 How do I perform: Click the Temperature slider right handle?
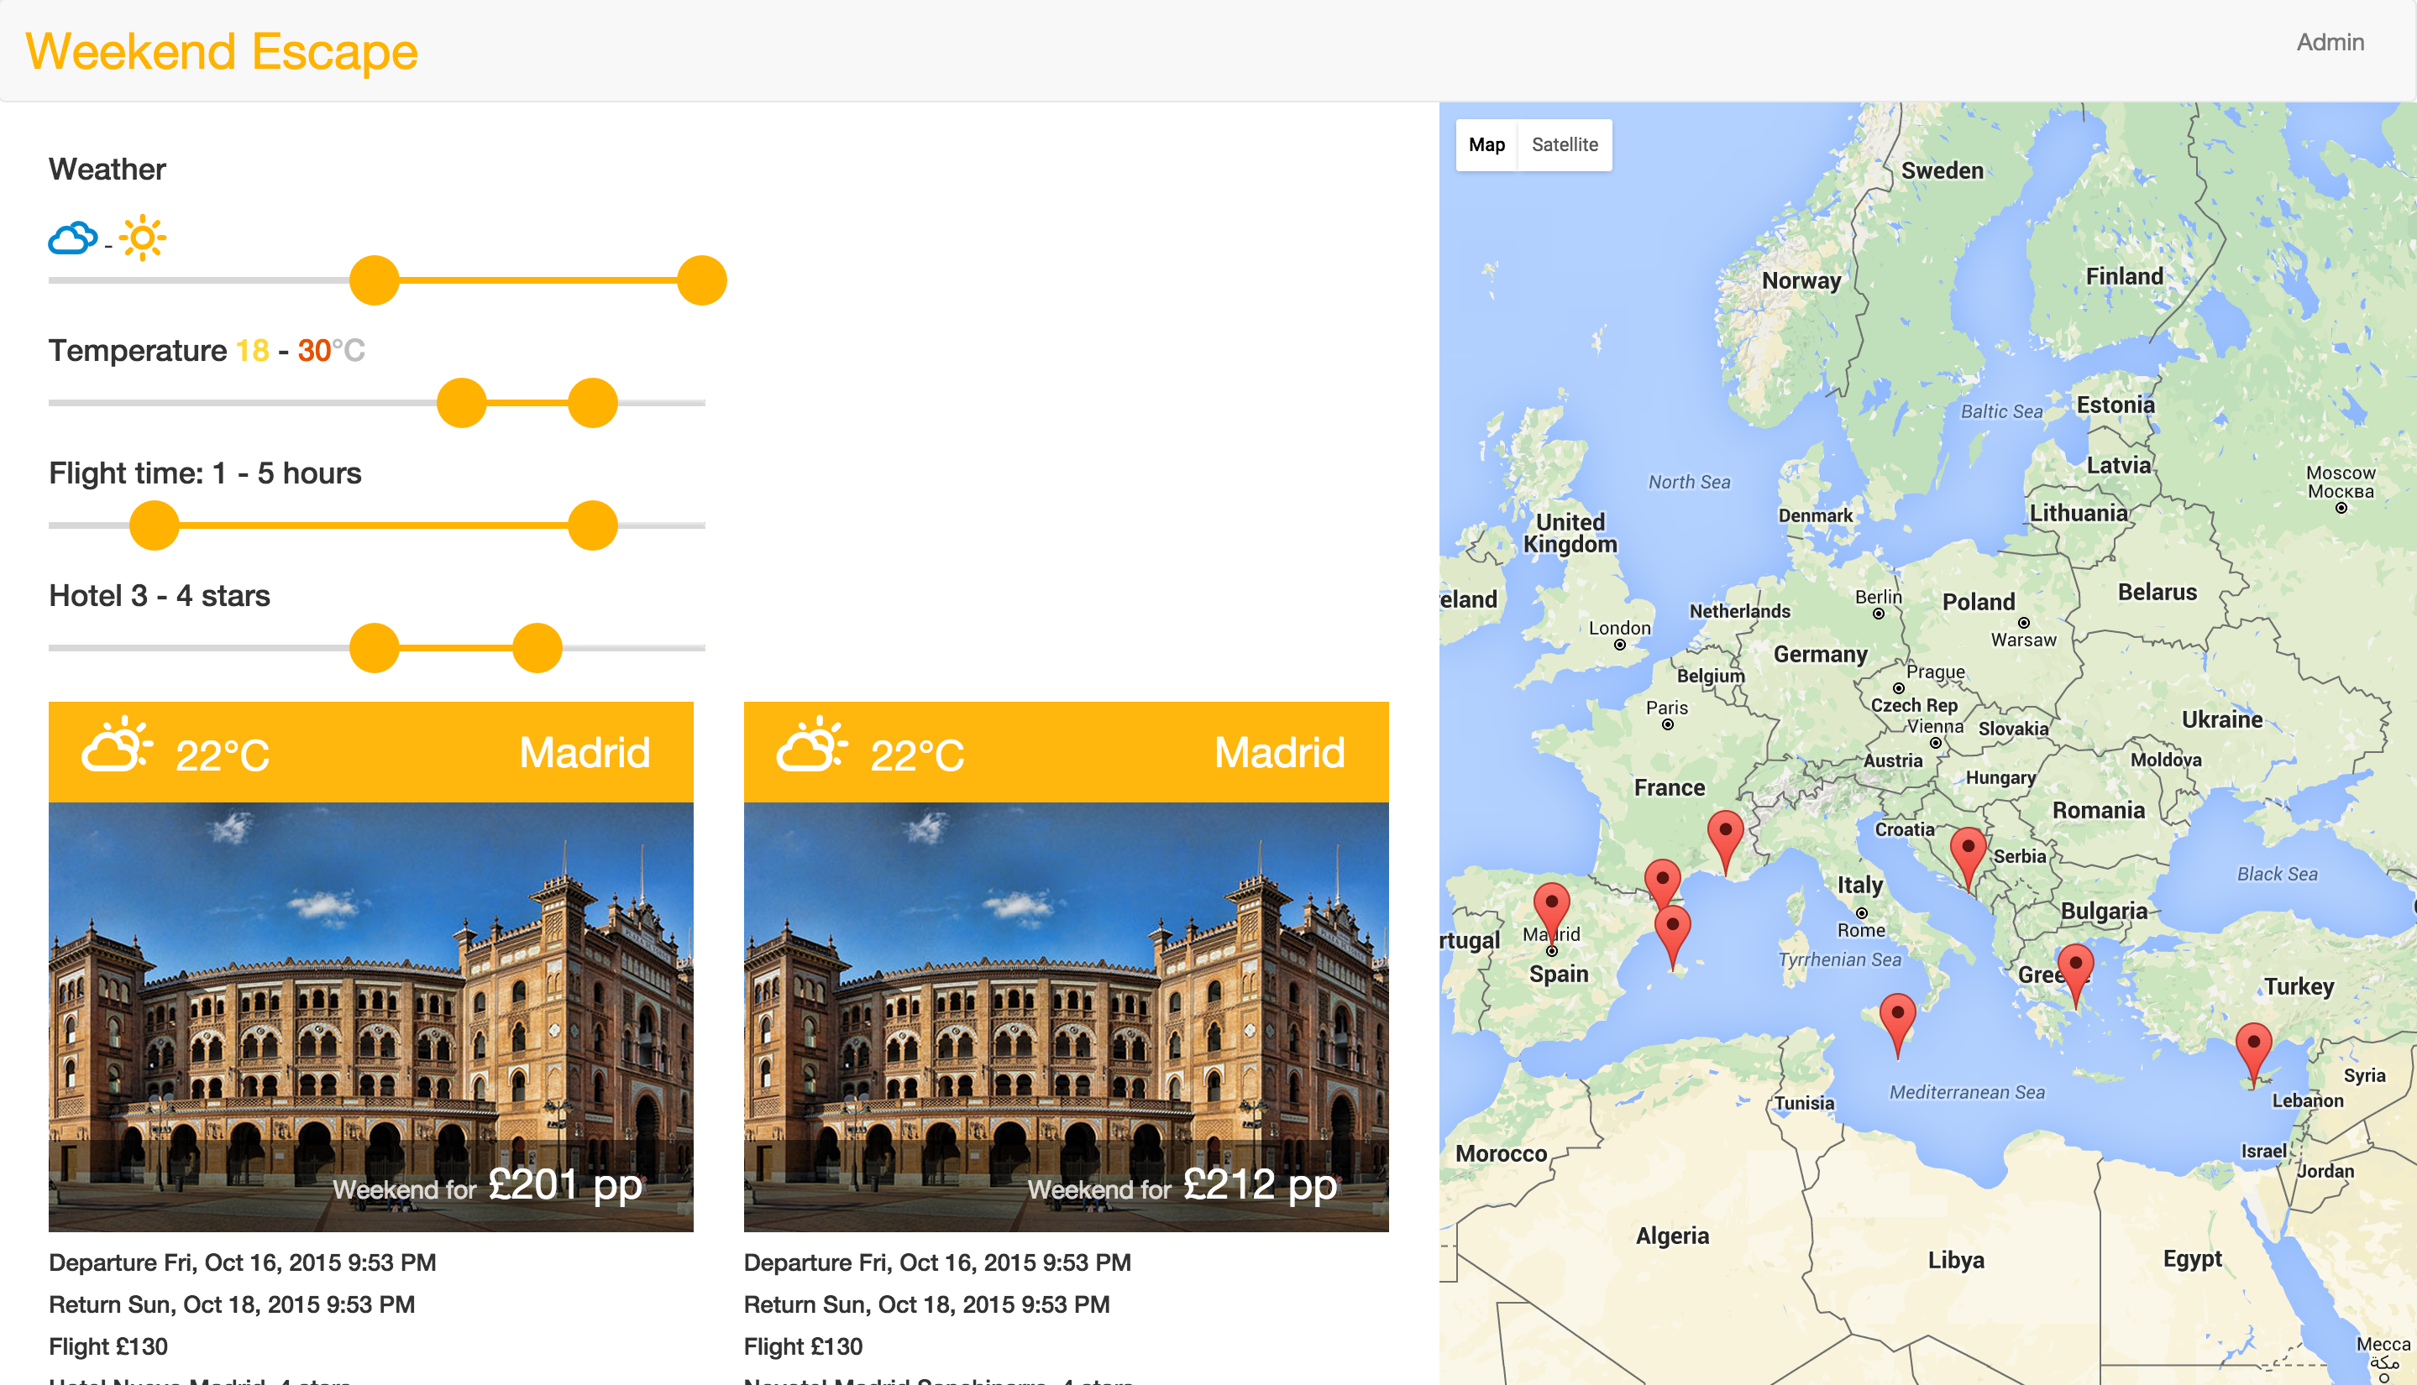click(593, 403)
